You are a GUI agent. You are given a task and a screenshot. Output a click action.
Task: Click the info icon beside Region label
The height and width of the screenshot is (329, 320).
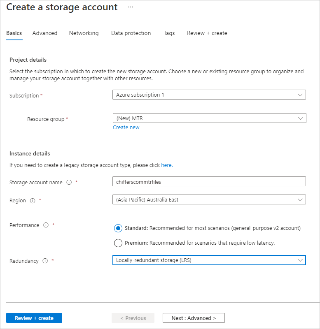tap(32, 201)
